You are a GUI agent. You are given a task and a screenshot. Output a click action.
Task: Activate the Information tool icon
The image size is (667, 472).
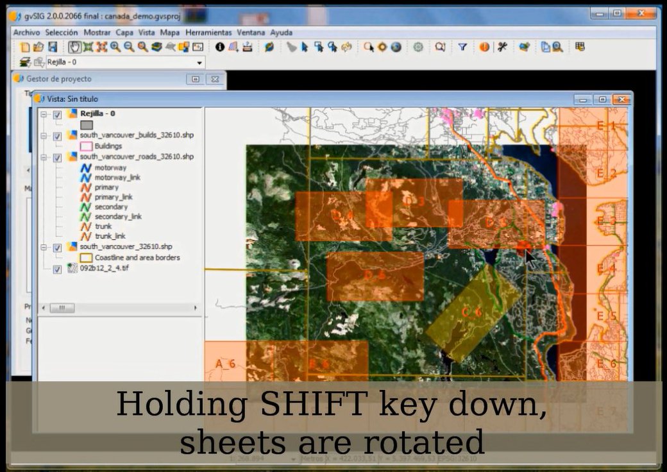point(220,47)
